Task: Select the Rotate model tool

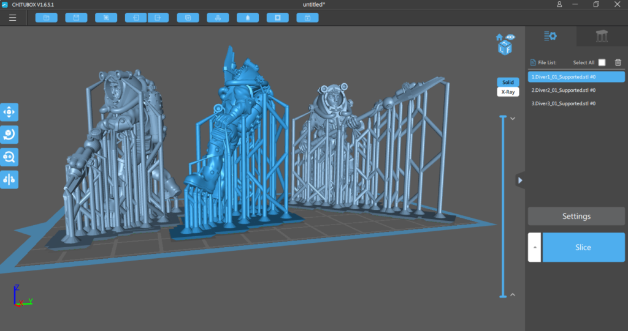Action: pos(10,135)
